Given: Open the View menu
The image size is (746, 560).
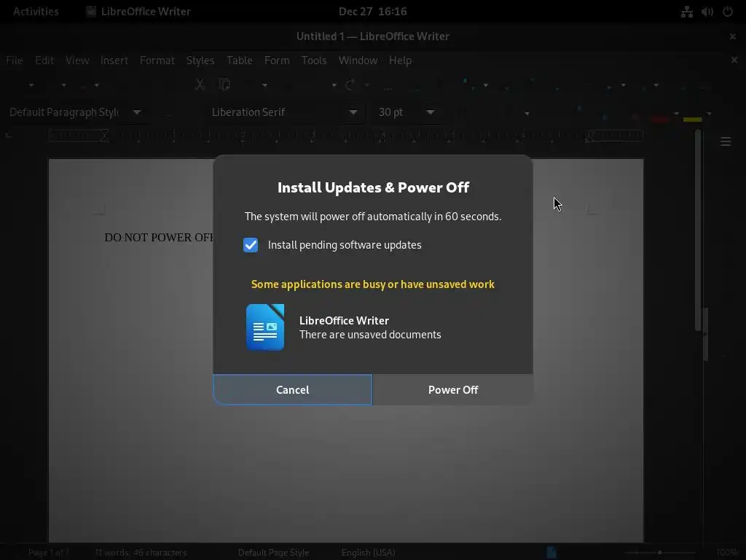Looking at the screenshot, I should coord(77,61).
